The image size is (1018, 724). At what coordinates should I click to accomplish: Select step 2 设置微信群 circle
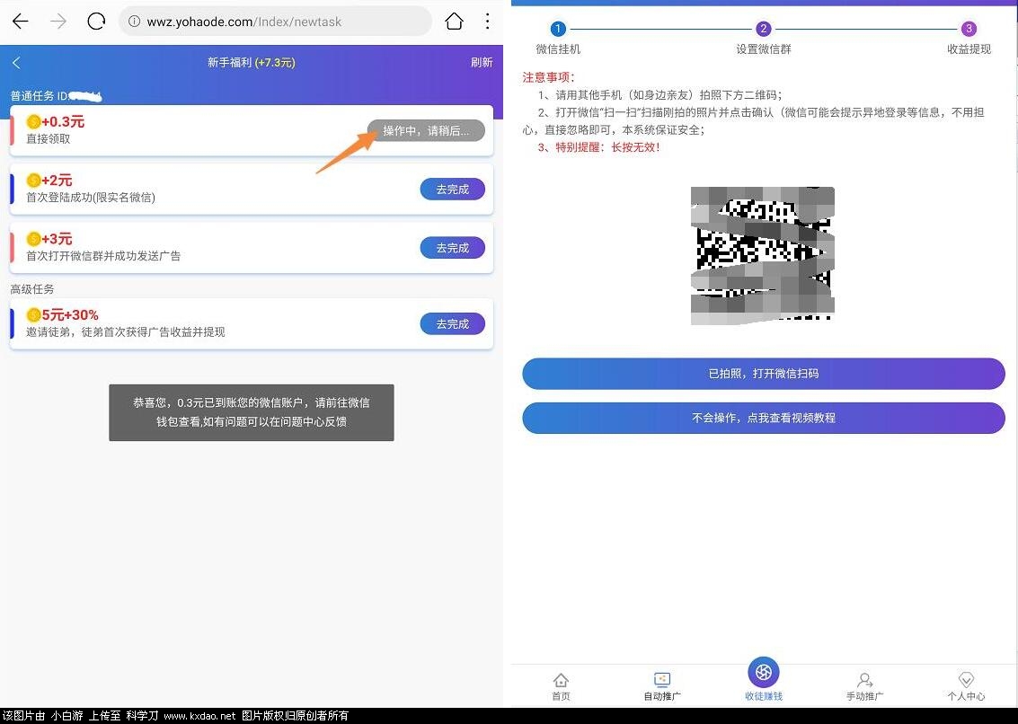point(764,29)
